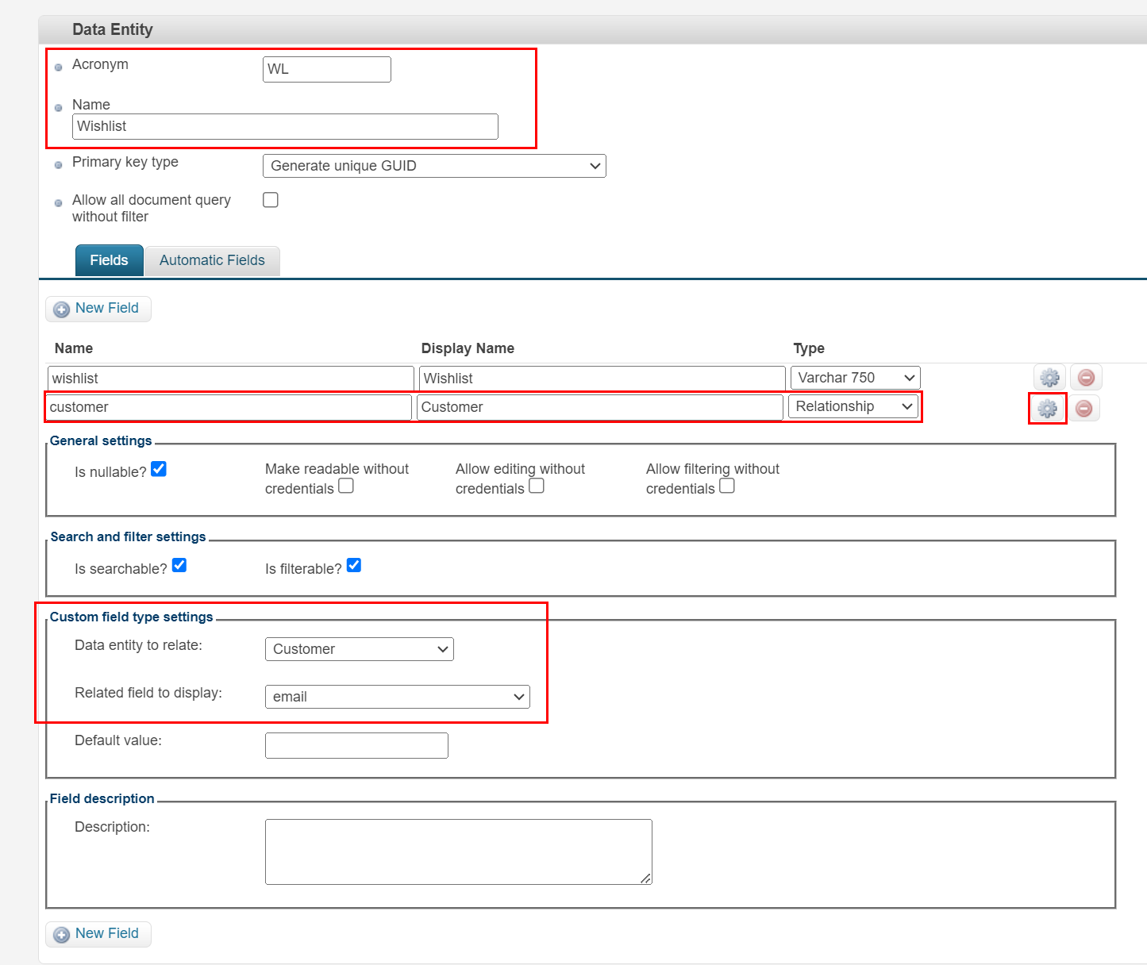Delete customer field using red minus icon
Viewport: 1147px width, 965px height.
click(x=1083, y=408)
